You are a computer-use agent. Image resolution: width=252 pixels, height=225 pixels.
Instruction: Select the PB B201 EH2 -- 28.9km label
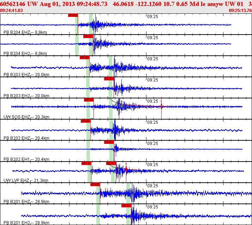tap(26, 223)
